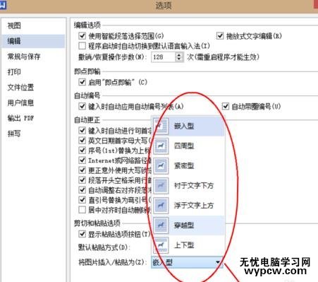Adjust the undo steps spinner arrows

point(179,57)
